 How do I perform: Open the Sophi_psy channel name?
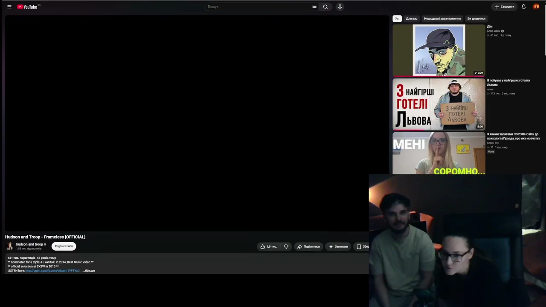493,143
